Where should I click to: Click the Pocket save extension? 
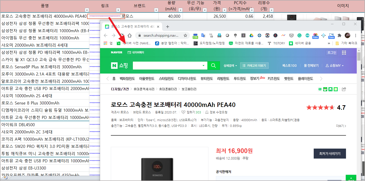point(291,35)
